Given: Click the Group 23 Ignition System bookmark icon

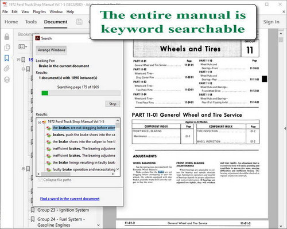Looking at the screenshot, I should (x=33, y=210).
